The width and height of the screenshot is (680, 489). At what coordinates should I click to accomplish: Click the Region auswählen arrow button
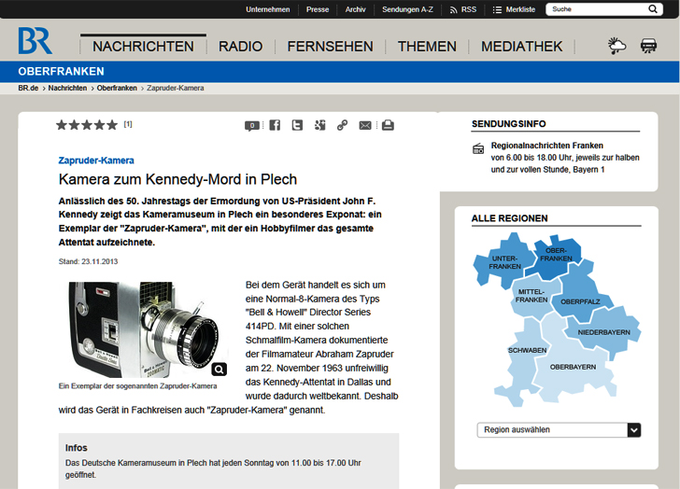tap(634, 429)
